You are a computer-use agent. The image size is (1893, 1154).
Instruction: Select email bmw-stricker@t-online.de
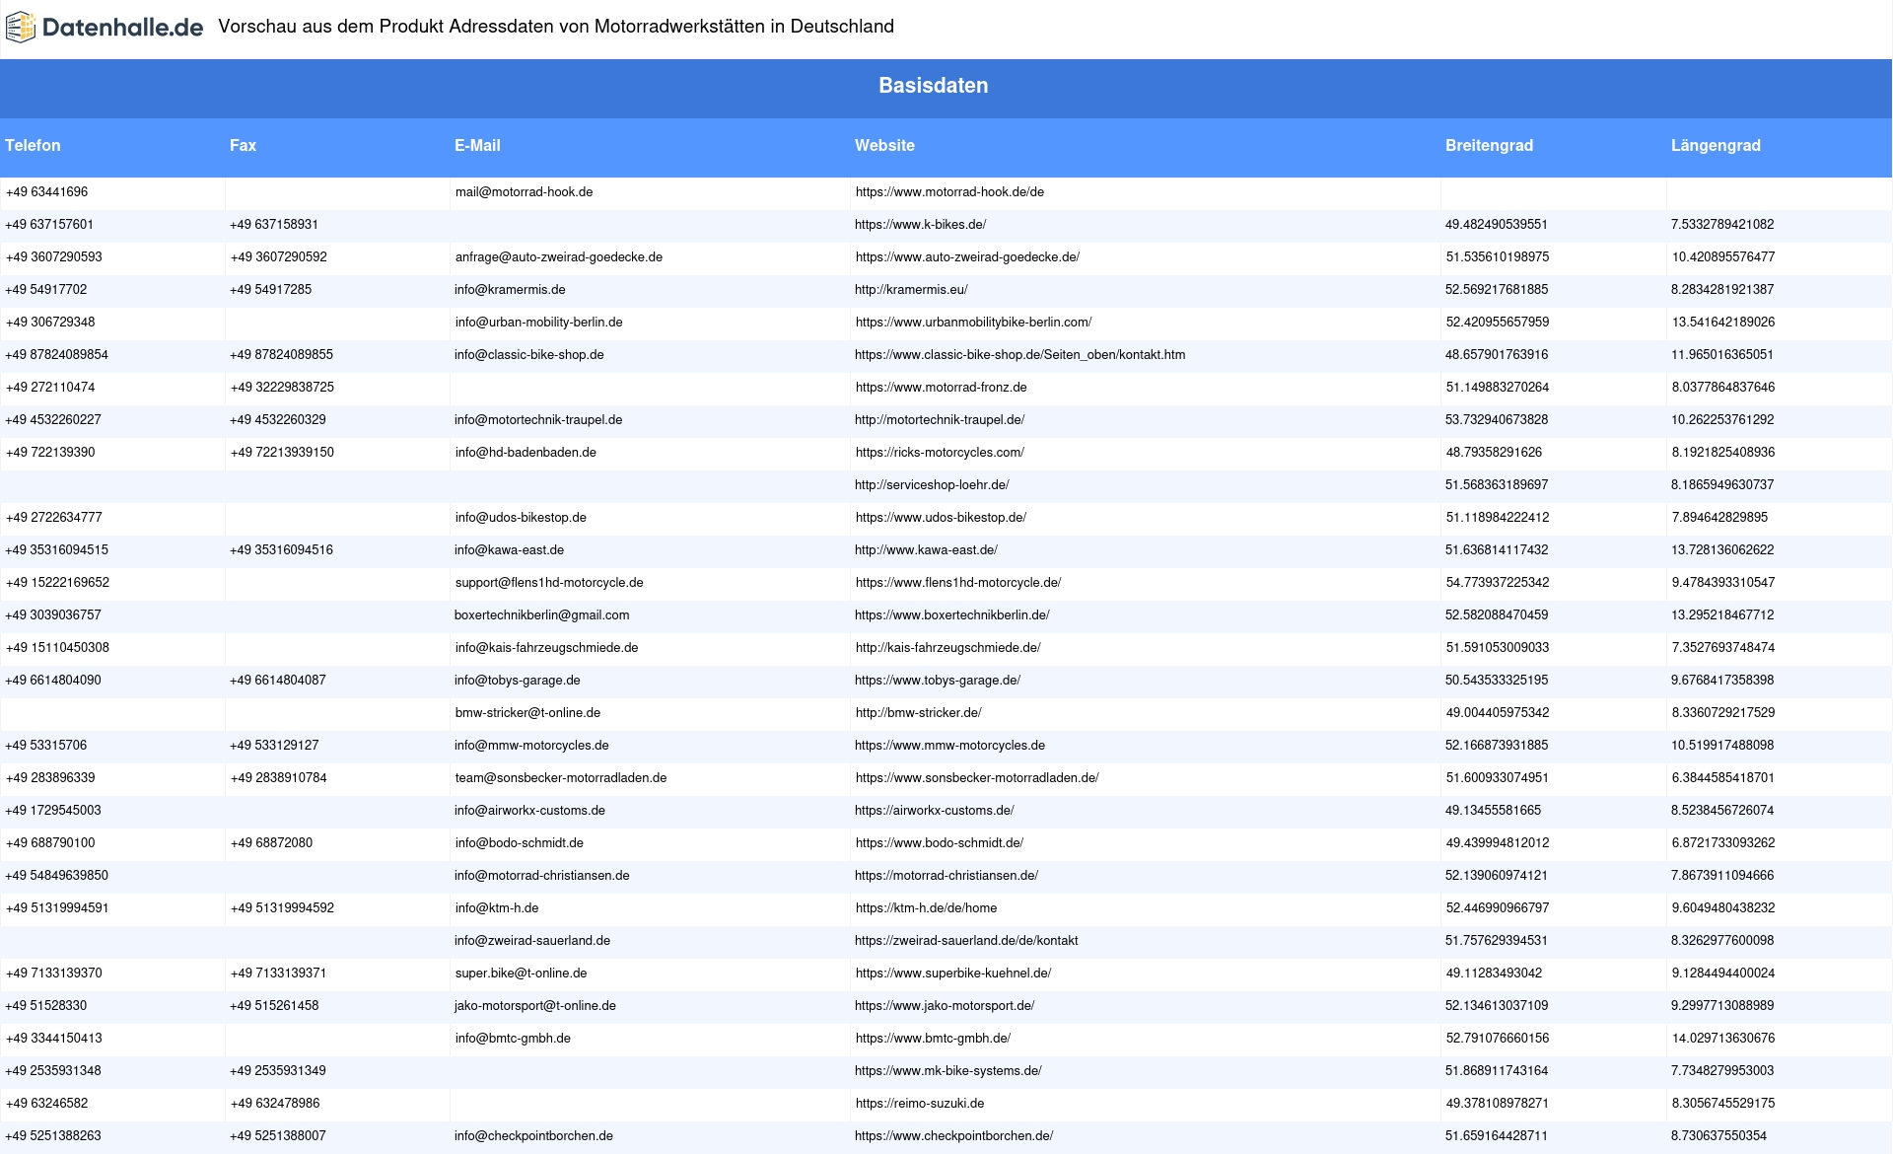pos(527,713)
